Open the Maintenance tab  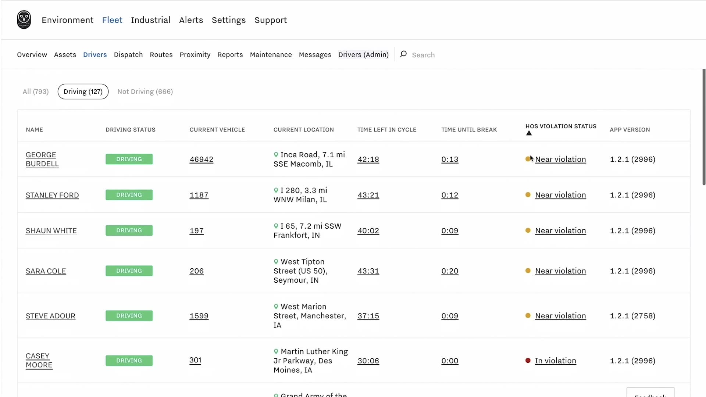(271, 54)
